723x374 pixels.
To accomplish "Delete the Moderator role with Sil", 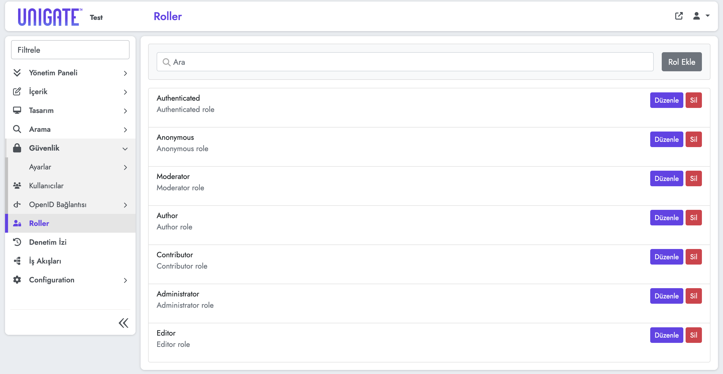I will point(693,178).
